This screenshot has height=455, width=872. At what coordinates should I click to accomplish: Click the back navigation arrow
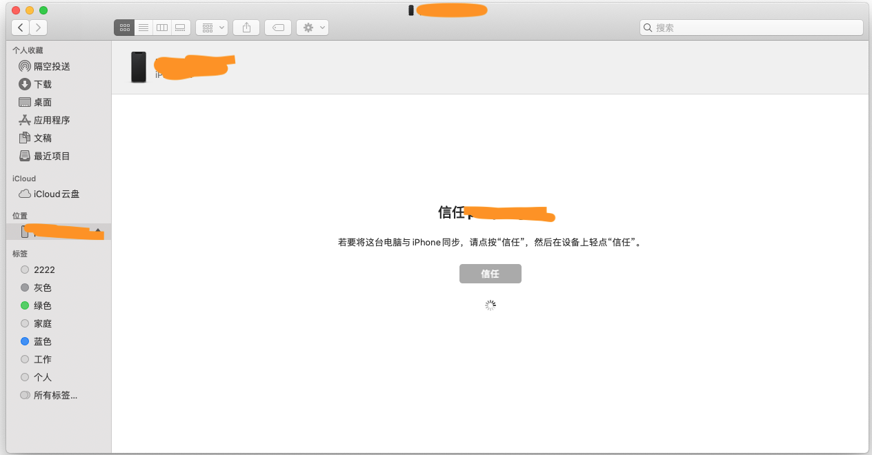tap(21, 28)
